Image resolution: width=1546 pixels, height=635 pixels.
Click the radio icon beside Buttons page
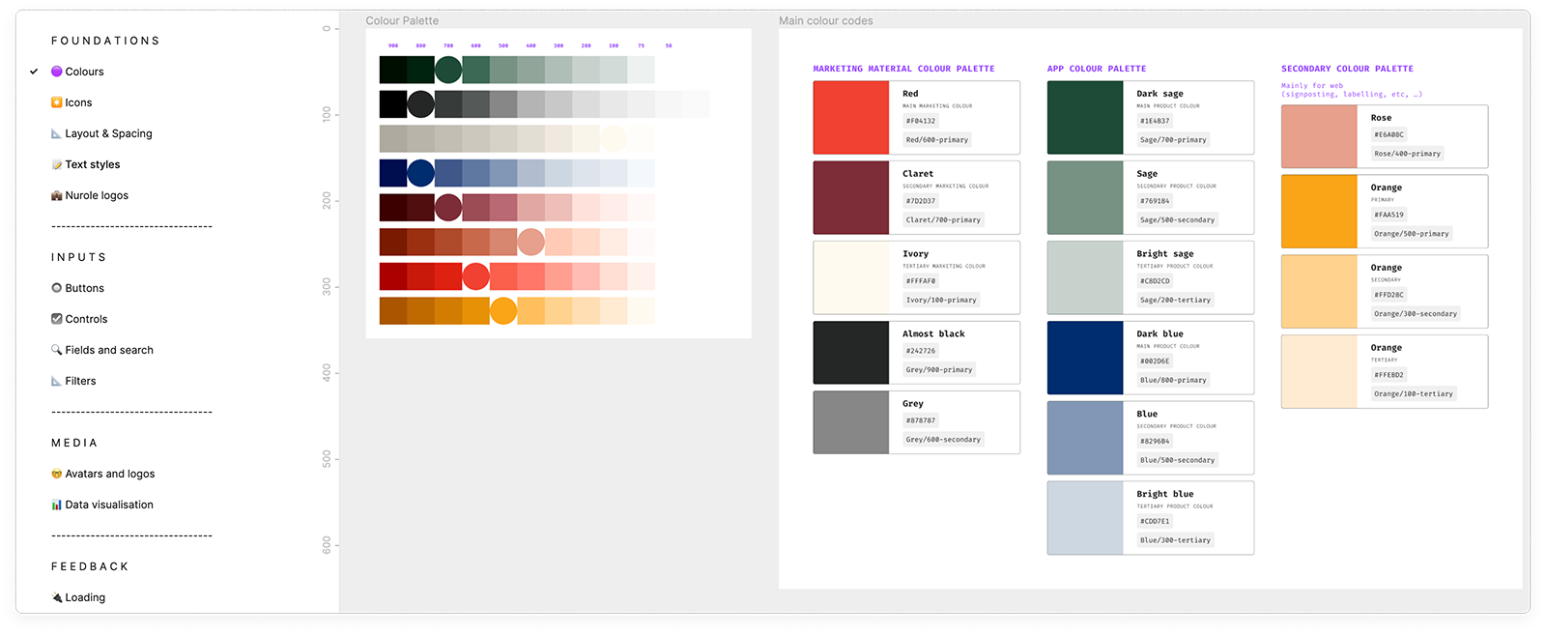tap(56, 288)
